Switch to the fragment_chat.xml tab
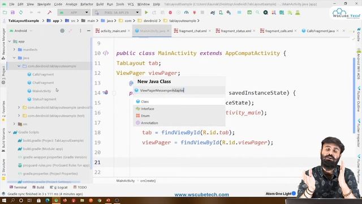The width and height of the screenshot is (362, 204). click(x=192, y=31)
